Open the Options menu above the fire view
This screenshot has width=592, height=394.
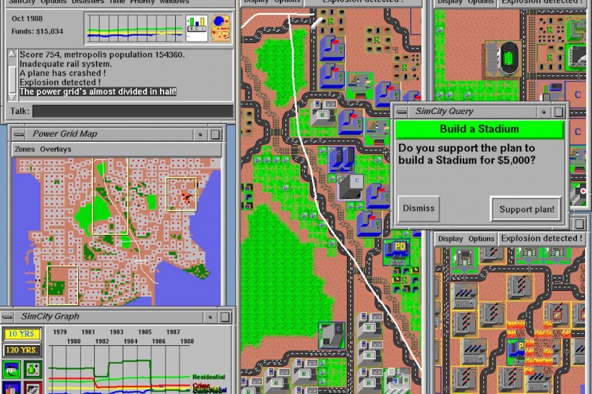click(481, 239)
